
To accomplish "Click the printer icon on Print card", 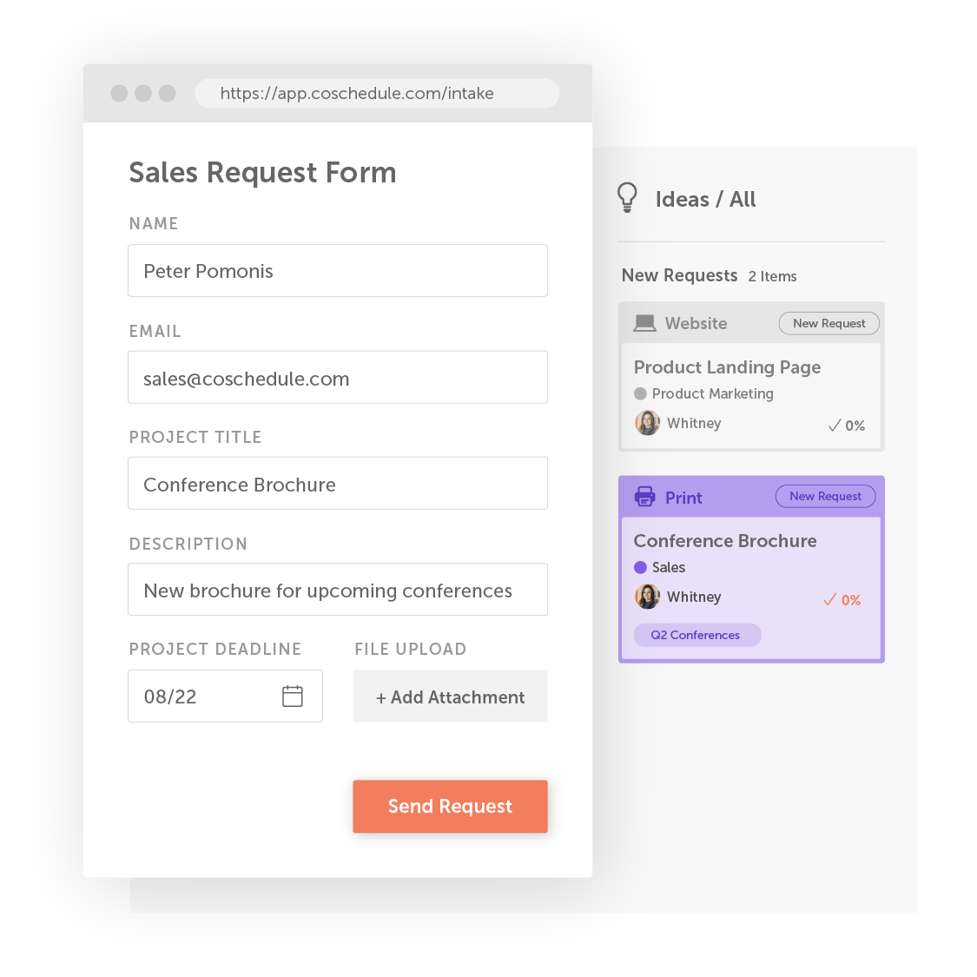I will tap(644, 497).
